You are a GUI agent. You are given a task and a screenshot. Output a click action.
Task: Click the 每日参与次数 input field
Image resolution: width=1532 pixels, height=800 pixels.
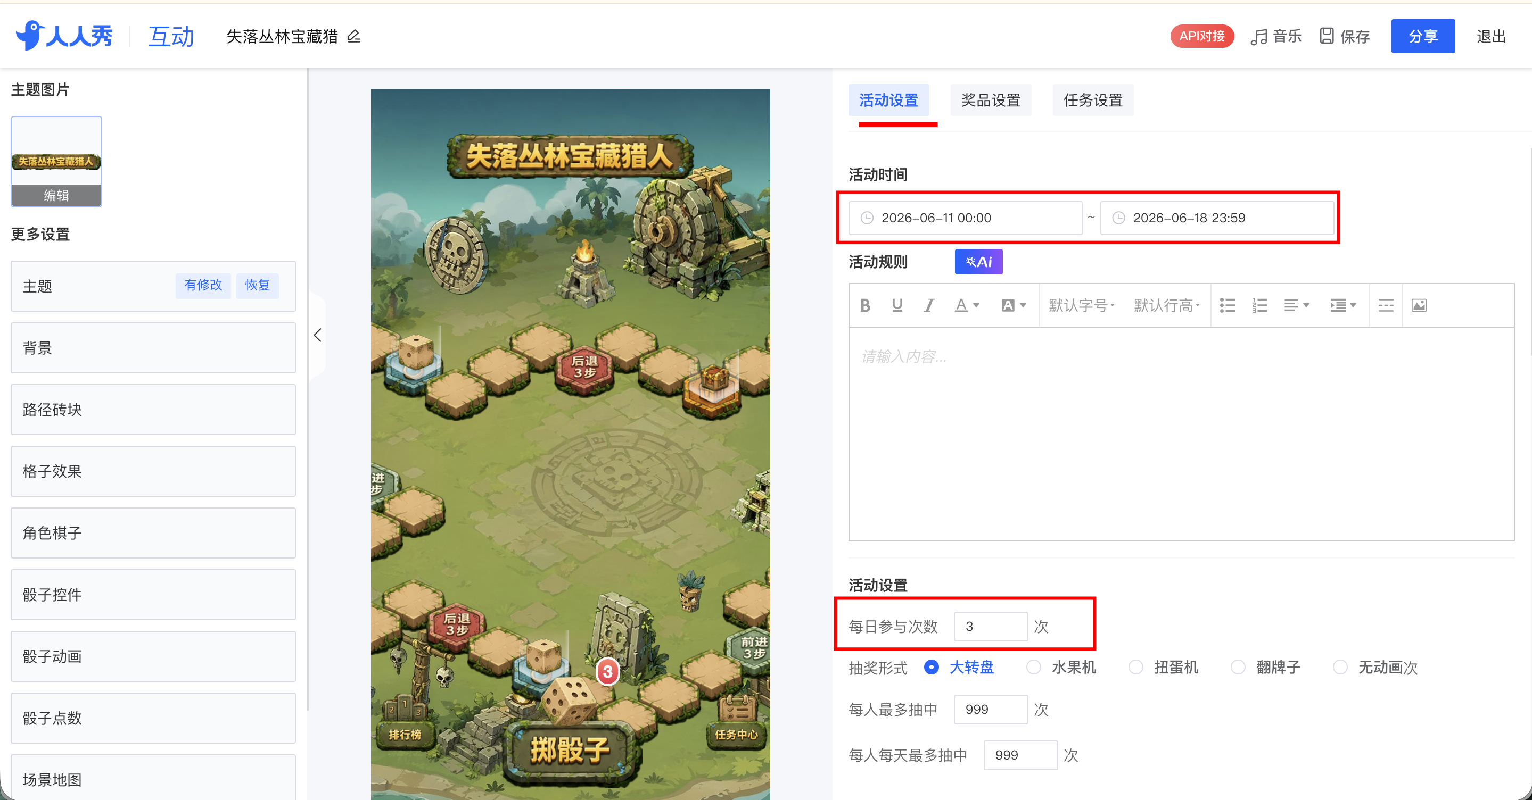991,627
